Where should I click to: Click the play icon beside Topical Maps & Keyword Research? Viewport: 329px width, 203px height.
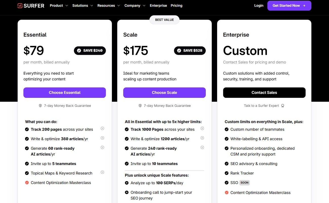click(x=102, y=172)
